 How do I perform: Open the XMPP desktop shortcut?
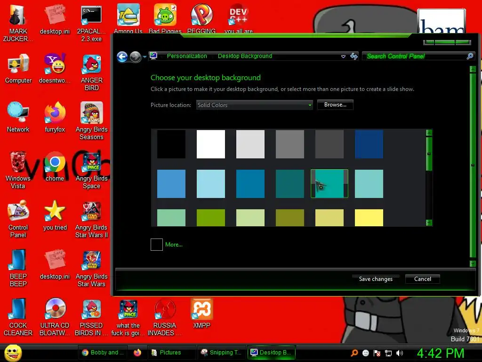click(201, 313)
